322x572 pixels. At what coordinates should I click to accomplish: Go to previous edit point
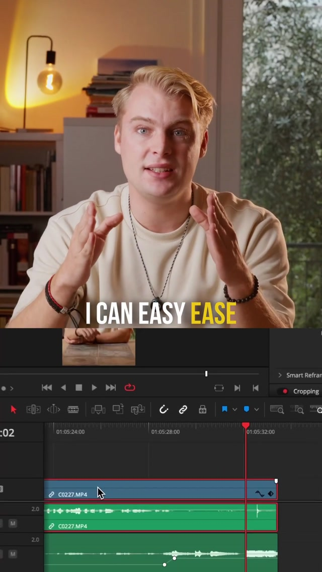point(256,388)
